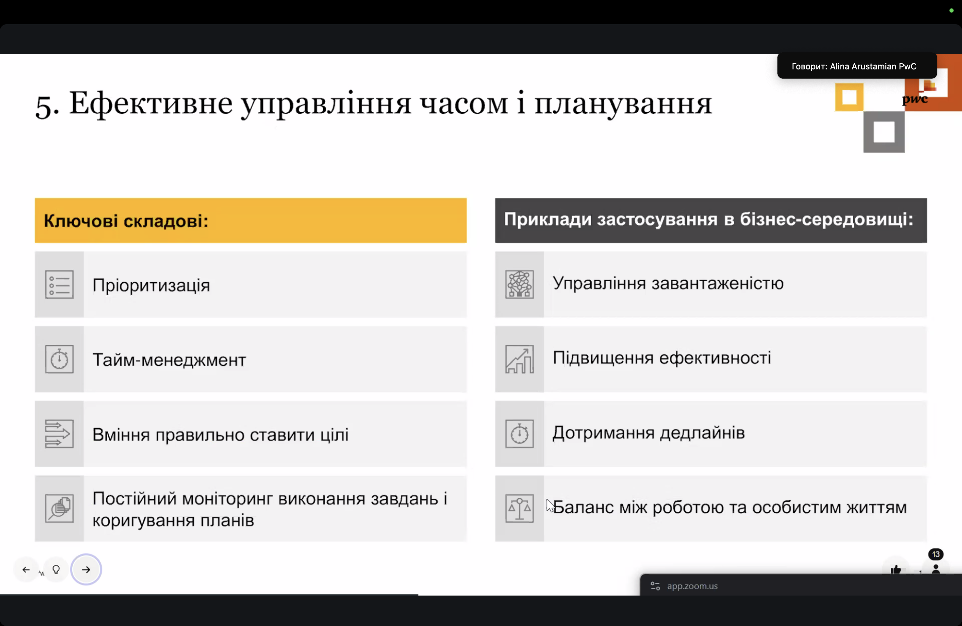
Task: Go to the previous slide arrow
Action: point(26,569)
